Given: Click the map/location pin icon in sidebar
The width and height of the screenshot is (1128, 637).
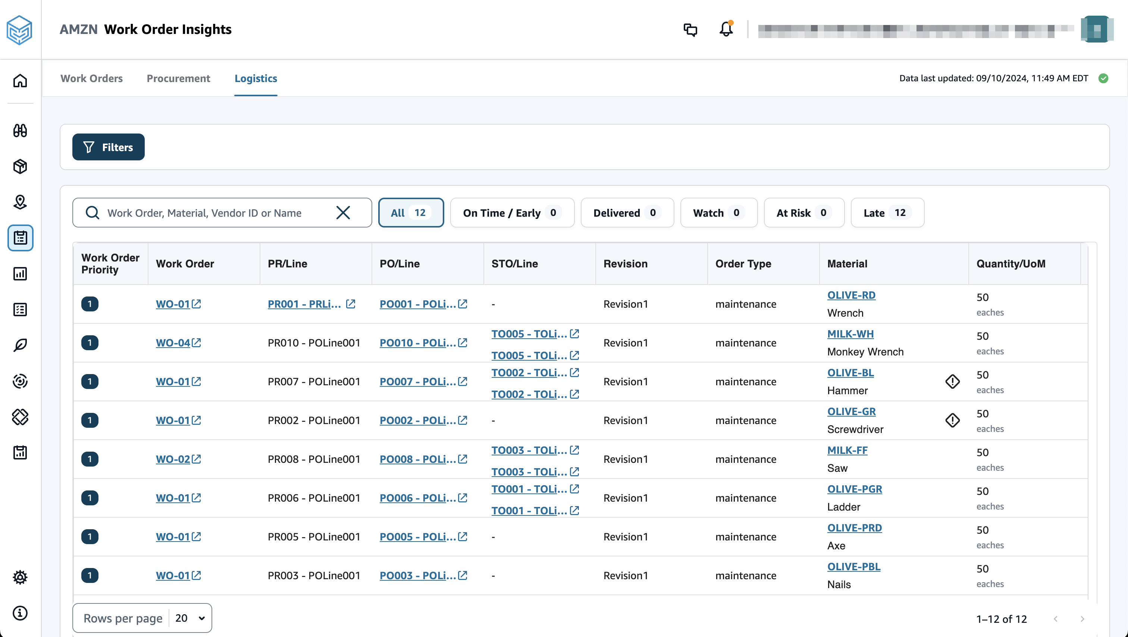Looking at the screenshot, I should 21,201.
